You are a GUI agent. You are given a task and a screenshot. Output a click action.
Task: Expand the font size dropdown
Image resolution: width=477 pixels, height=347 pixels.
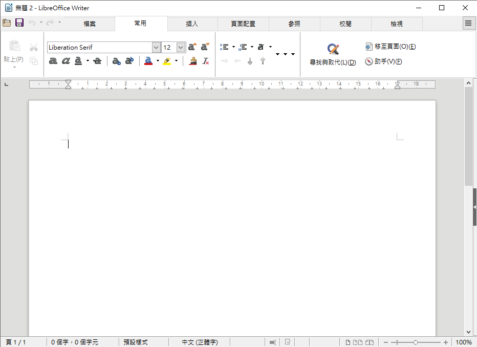[181, 48]
